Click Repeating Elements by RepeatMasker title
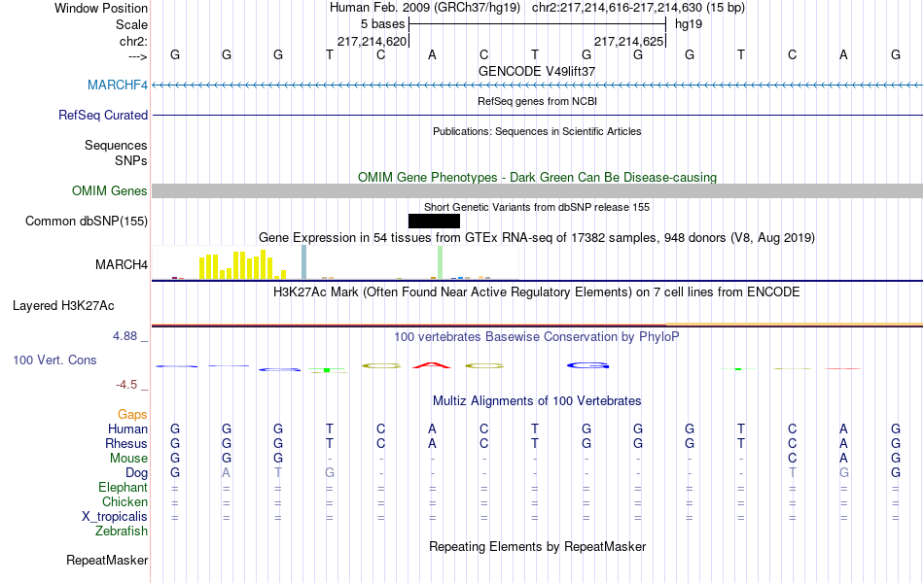This screenshot has height=583, width=924. pos(538,546)
